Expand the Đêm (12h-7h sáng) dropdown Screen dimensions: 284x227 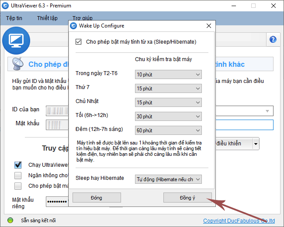pyautogui.click(x=168, y=131)
